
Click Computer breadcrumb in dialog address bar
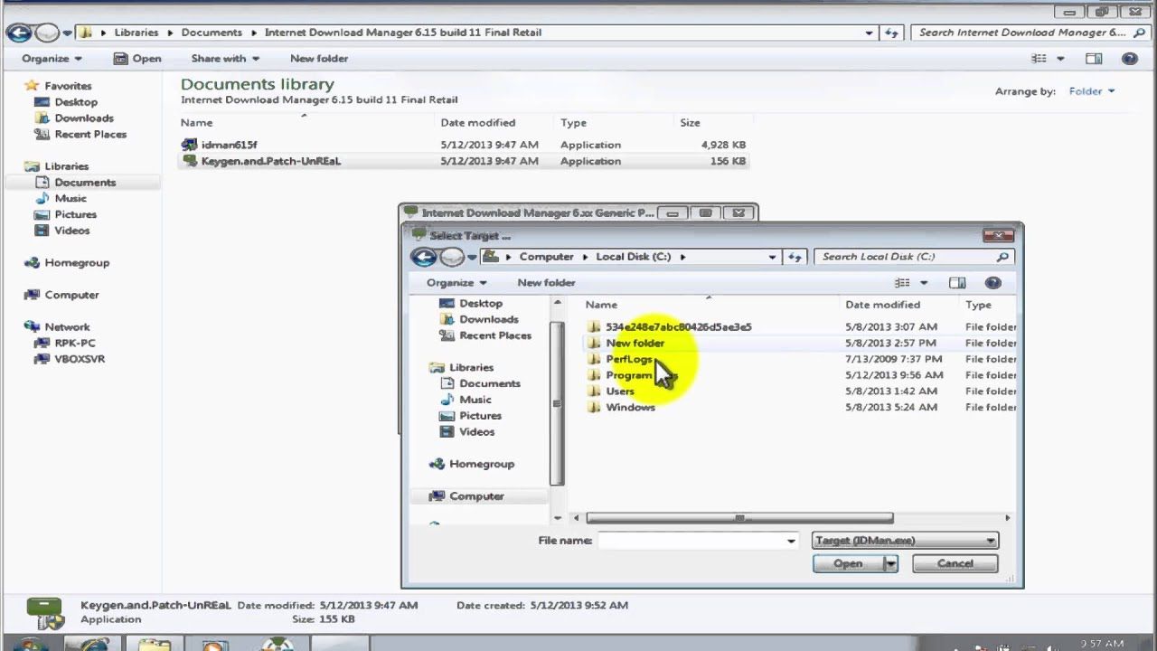[x=546, y=257]
